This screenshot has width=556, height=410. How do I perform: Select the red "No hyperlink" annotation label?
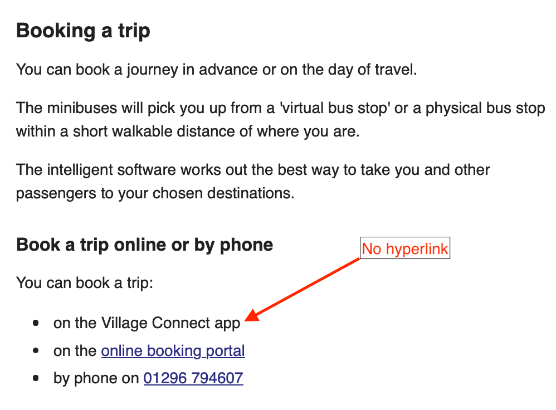404,248
